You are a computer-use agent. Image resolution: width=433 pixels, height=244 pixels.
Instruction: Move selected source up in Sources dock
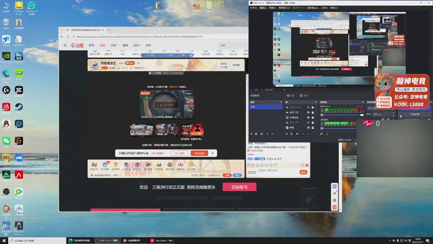[303, 134]
